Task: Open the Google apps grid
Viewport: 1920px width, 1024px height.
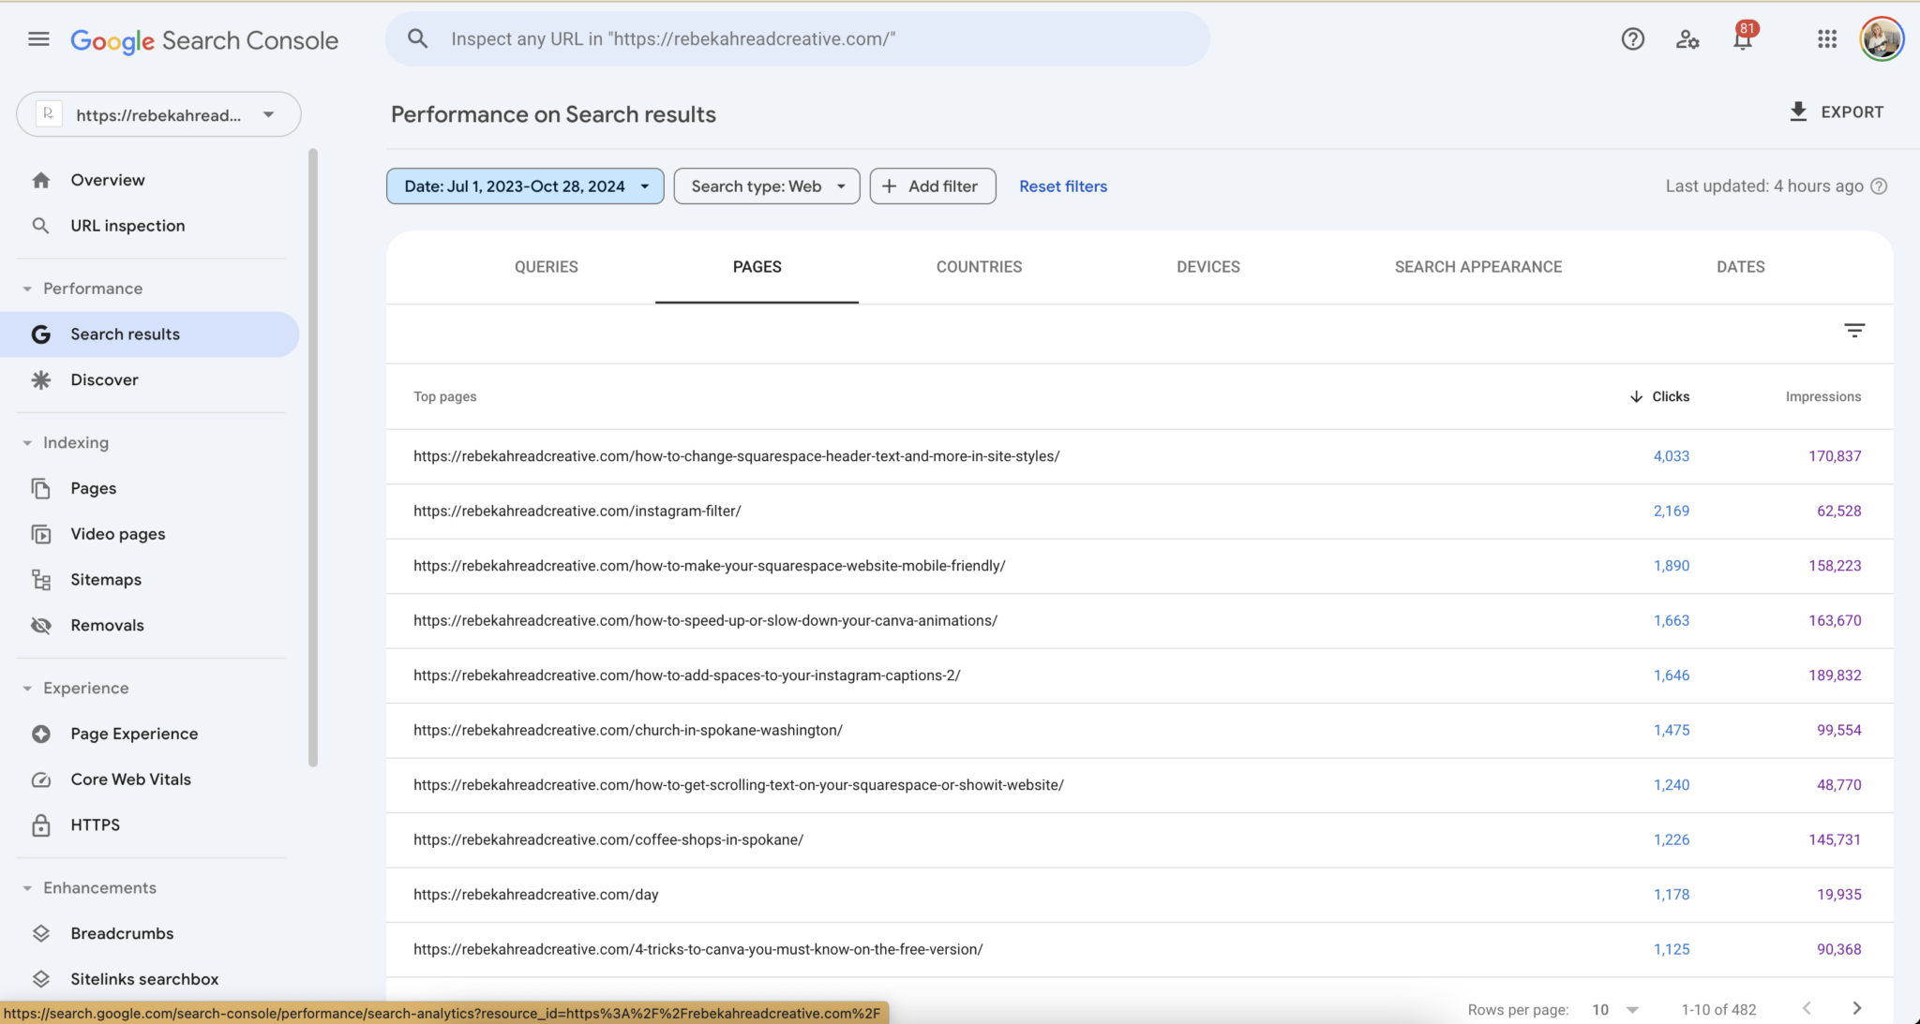Action: tap(1826, 39)
